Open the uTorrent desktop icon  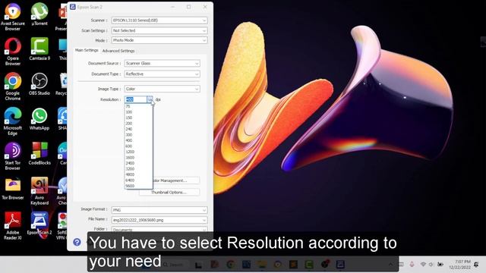(x=39, y=14)
